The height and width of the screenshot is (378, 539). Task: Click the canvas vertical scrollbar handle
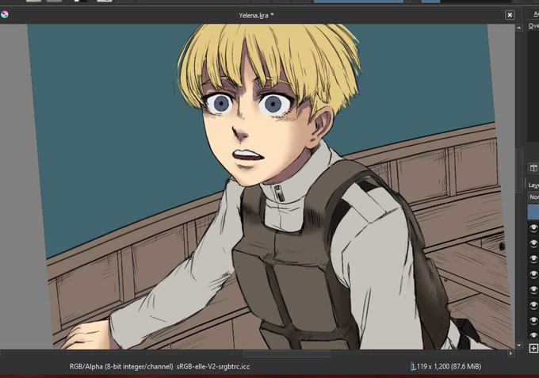tap(519, 171)
